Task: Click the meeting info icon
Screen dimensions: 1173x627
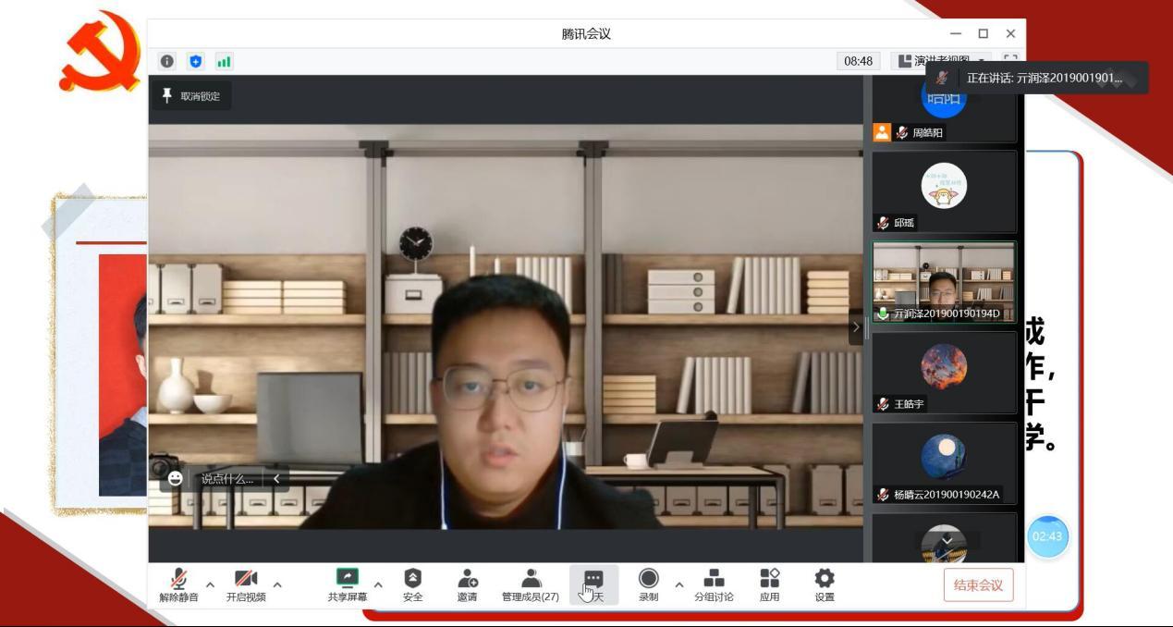Action: click(167, 61)
